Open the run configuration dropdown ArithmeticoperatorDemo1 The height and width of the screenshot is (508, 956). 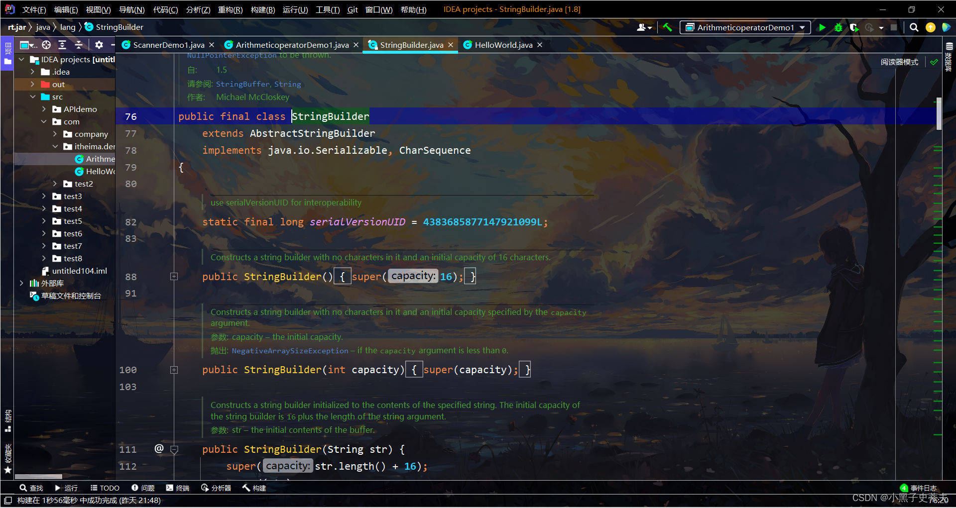[745, 27]
